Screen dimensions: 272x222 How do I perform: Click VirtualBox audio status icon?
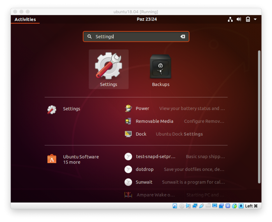(188, 206)
